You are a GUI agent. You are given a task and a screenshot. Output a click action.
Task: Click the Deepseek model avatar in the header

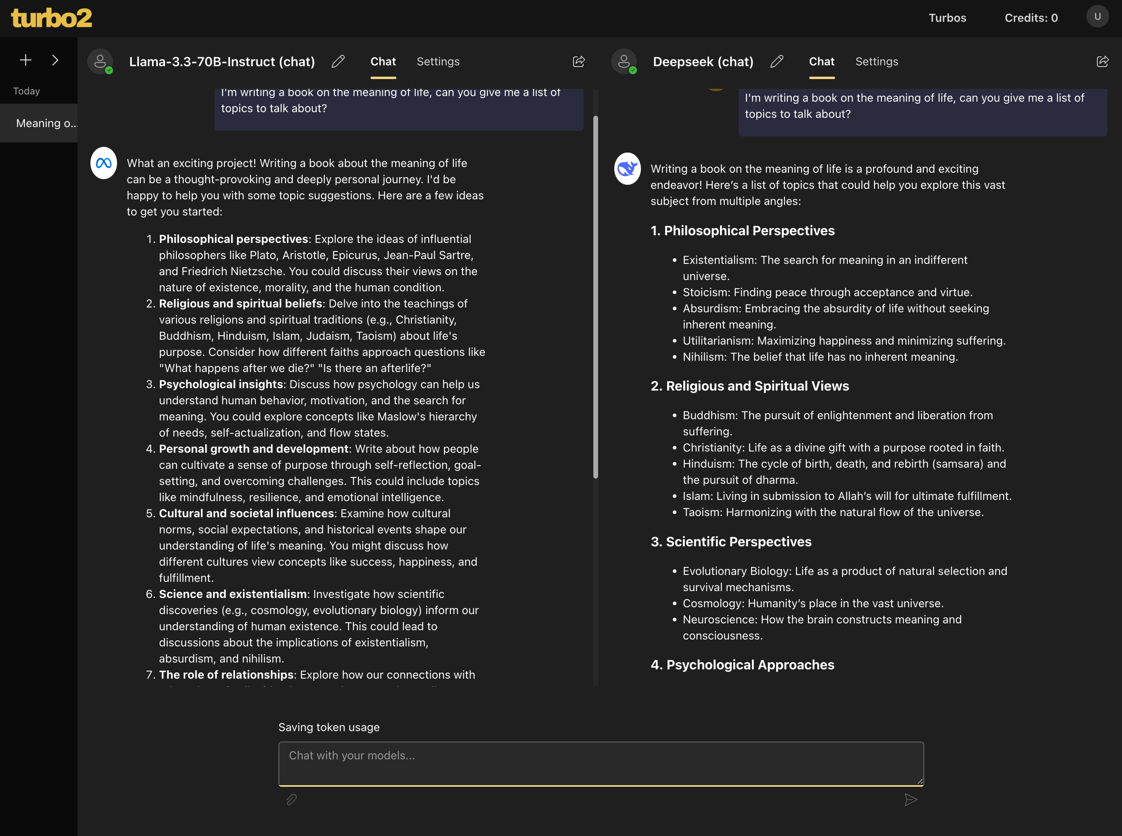[x=624, y=61]
